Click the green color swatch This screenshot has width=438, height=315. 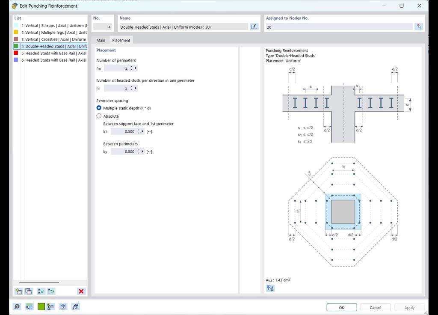(41, 306)
